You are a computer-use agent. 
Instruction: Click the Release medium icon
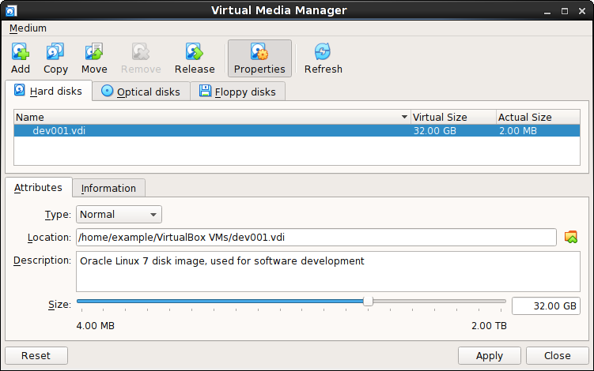(x=195, y=52)
